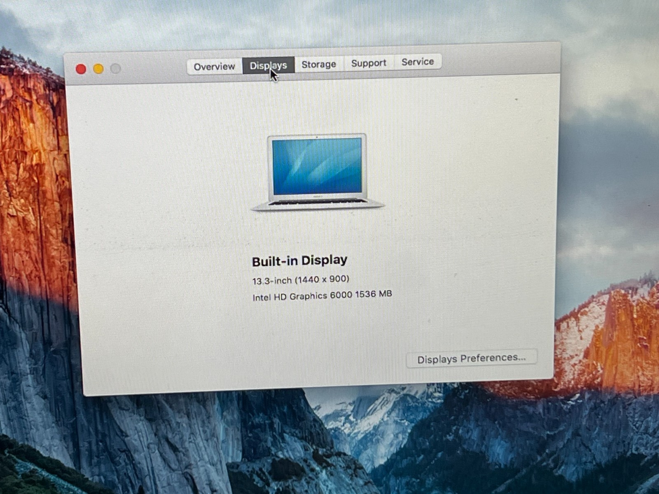Go to the Support tab
Image resolution: width=659 pixels, height=494 pixels.
tap(369, 63)
